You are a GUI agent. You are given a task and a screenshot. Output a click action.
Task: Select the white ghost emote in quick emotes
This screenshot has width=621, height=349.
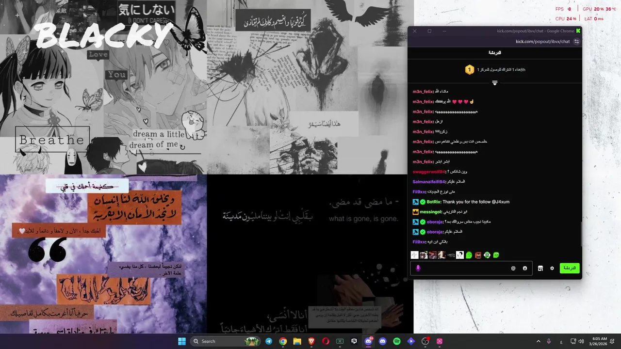pyautogui.click(x=414, y=255)
